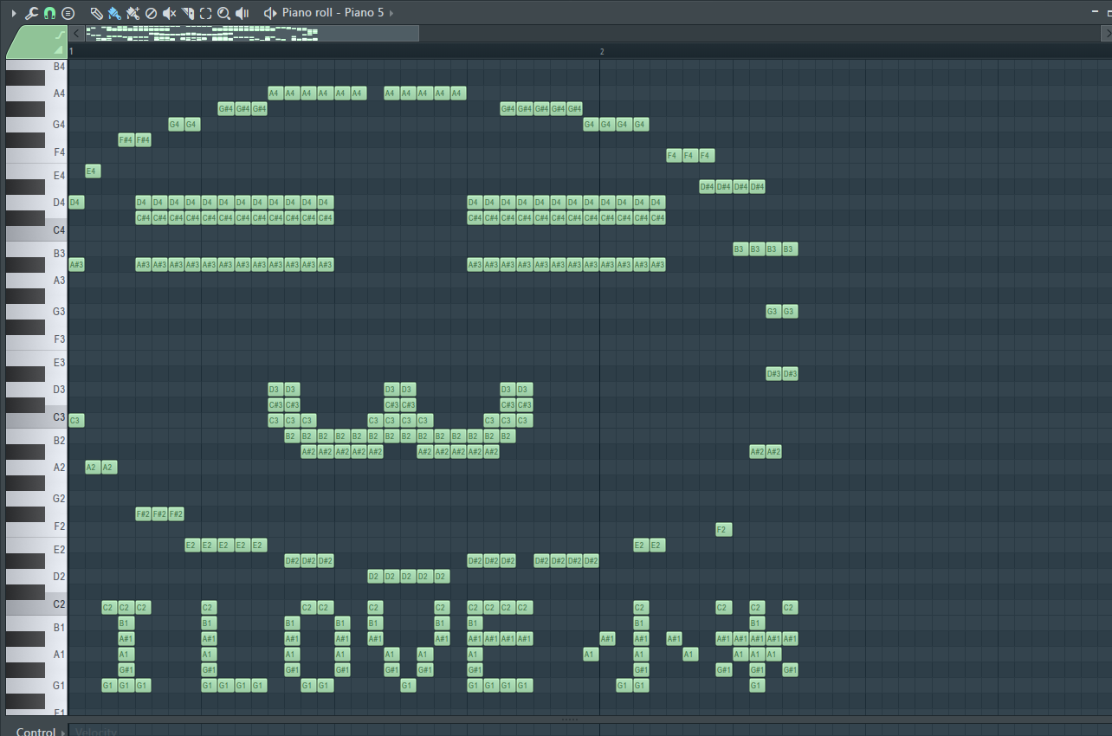This screenshot has height=736, width=1112.
Task: Open the wrench Tools menu
Action: coord(31,13)
